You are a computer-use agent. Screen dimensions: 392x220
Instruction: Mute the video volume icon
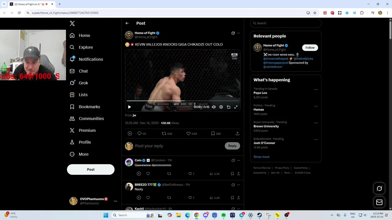(214, 107)
